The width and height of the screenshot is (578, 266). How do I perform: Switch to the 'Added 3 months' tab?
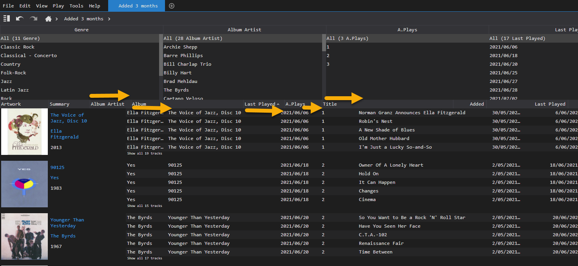[138, 6]
